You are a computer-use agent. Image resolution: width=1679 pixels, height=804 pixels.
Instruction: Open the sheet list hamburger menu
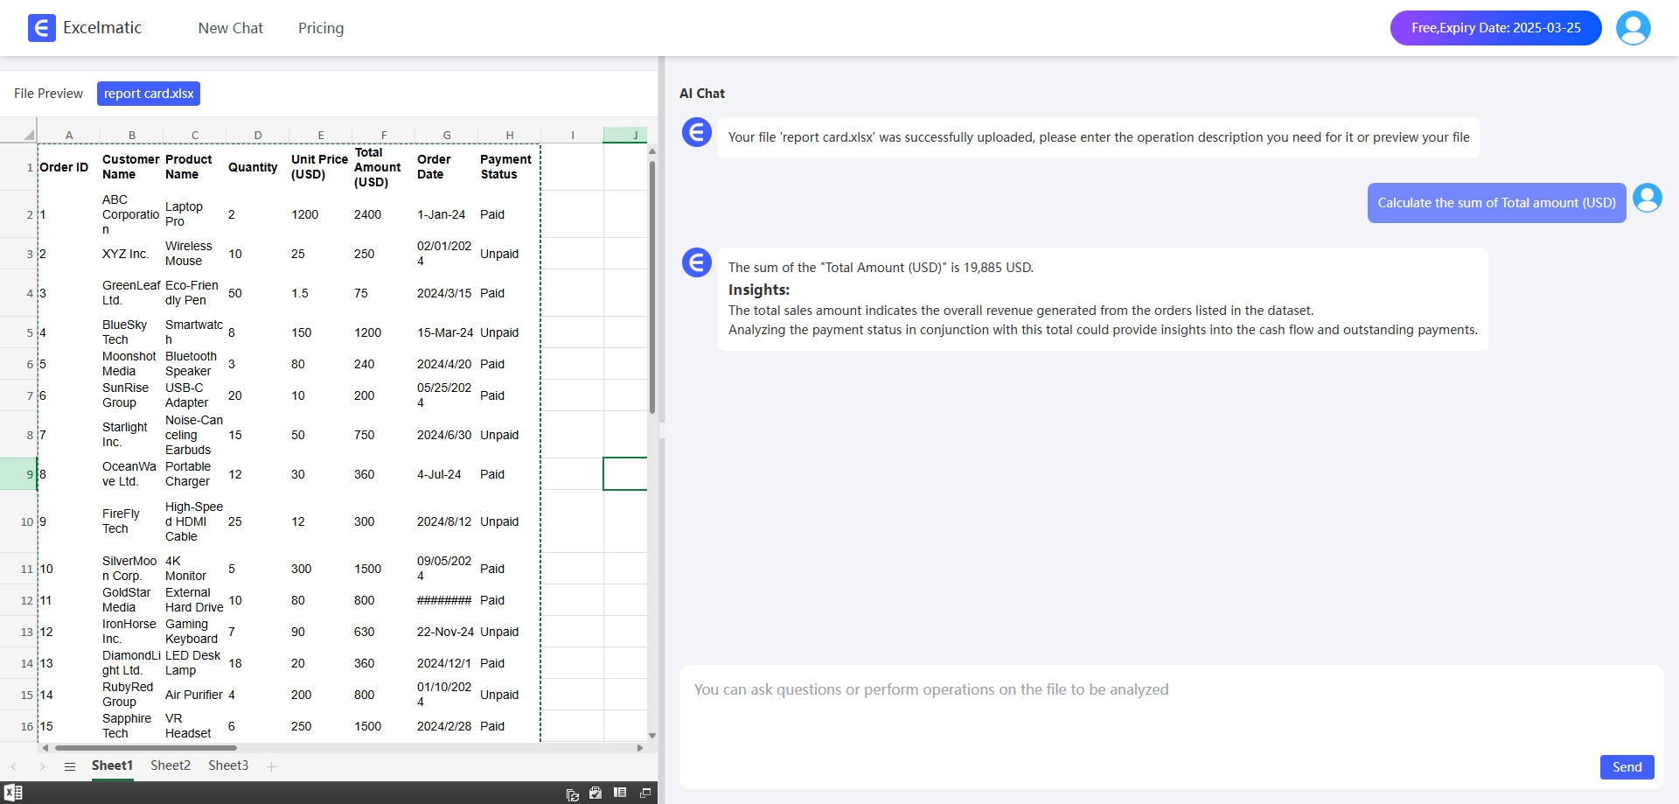[70, 766]
